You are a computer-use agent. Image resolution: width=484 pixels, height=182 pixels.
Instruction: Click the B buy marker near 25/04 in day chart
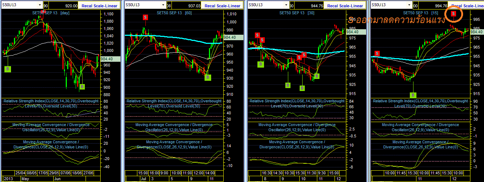(8, 68)
